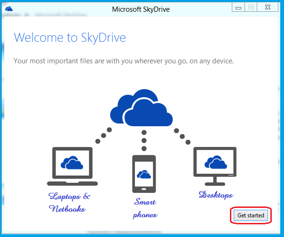The image size is (284, 237).
Task: Click the 'Microsoft SkyDrive' window title
Action: point(141,9)
